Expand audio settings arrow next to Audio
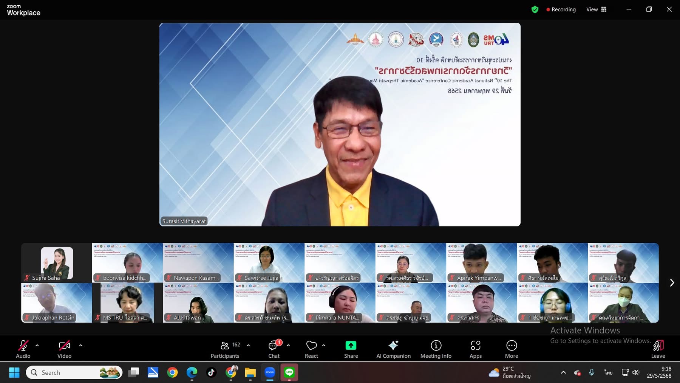The width and height of the screenshot is (680, 383). point(37,345)
